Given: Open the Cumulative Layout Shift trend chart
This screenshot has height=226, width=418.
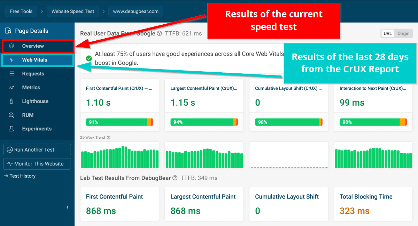Looking at the screenshot, I should point(289,155).
